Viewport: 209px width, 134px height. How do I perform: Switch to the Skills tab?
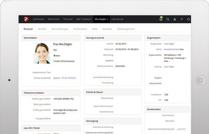point(95,29)
